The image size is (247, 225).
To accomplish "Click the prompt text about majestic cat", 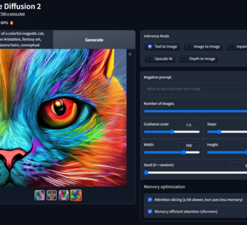I will click(22, 39).
